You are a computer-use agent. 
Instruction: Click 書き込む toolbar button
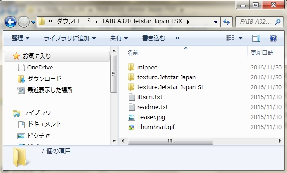click(154, 38)
